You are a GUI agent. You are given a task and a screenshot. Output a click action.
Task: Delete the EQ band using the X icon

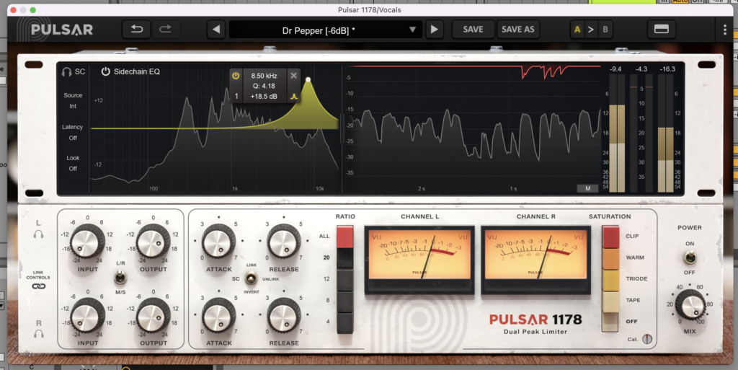click(x=294, y=75)
